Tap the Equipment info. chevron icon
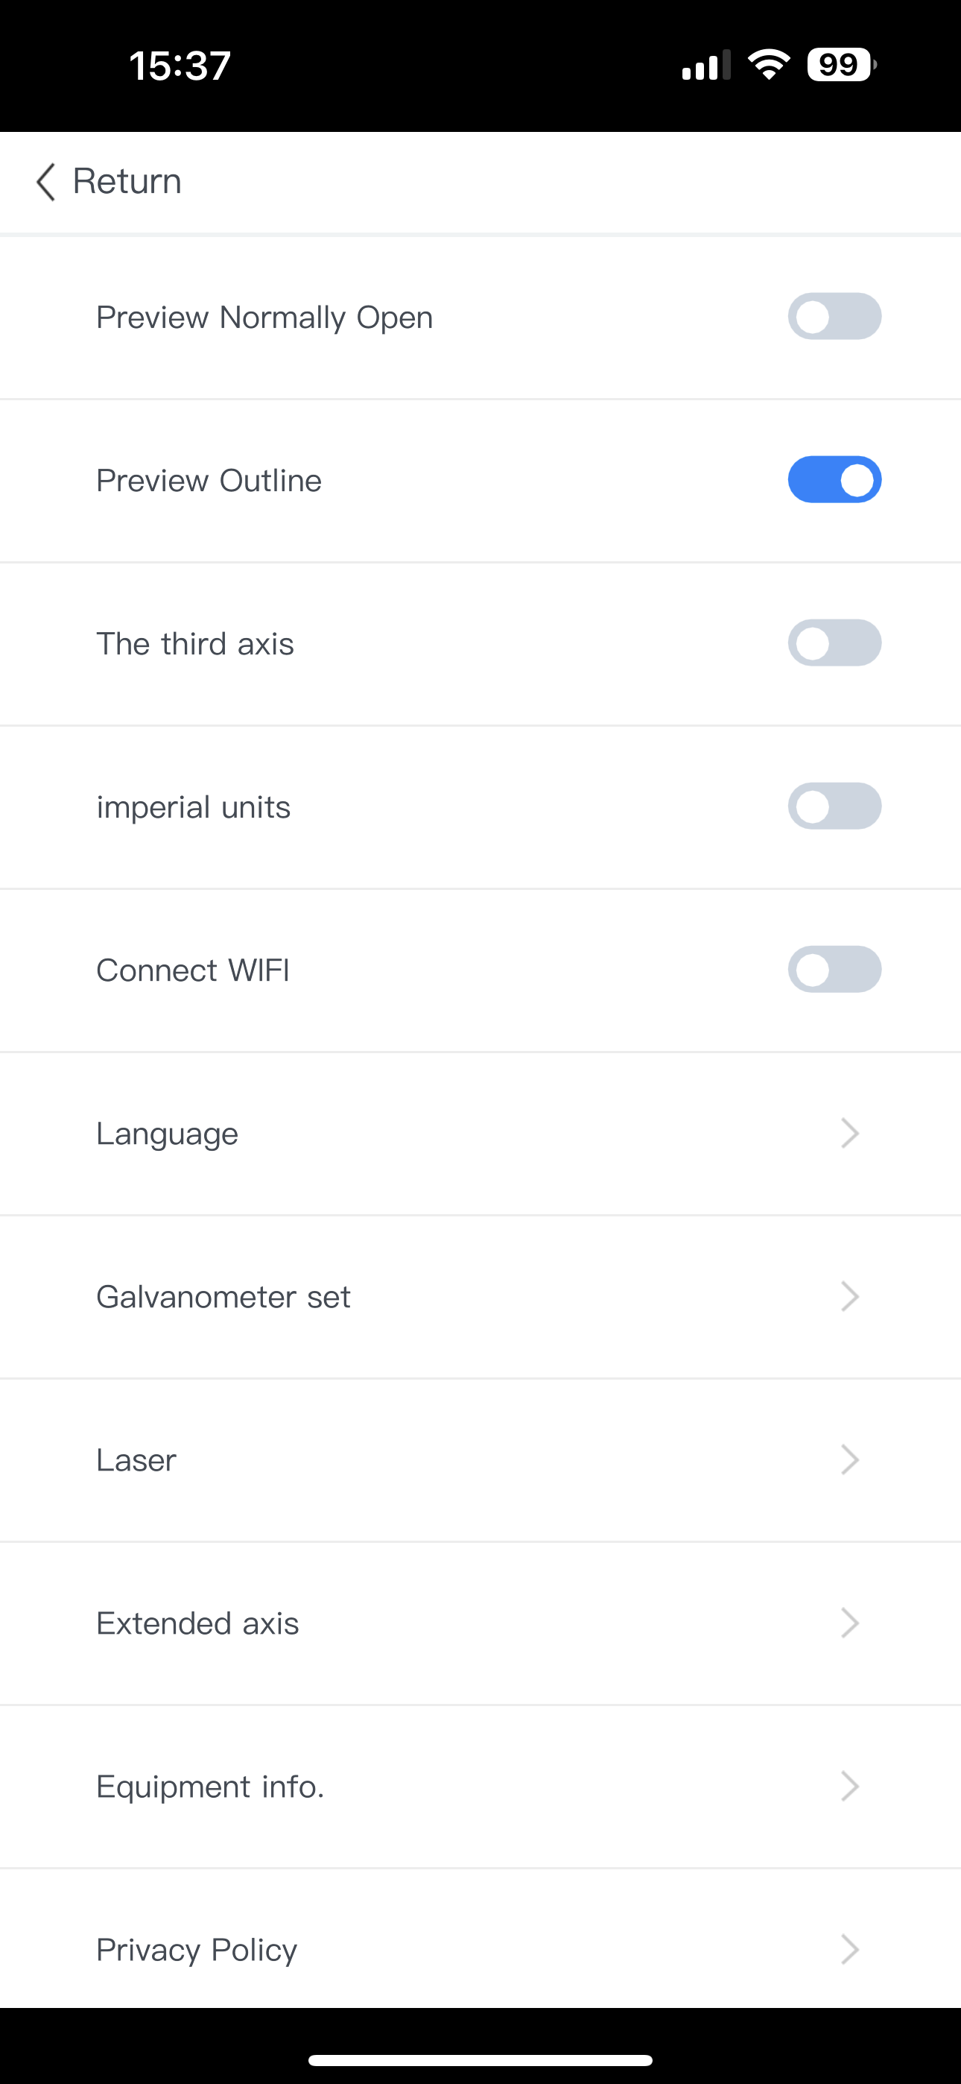Screen dimensions: 961x2084 tap(849, 1787)
